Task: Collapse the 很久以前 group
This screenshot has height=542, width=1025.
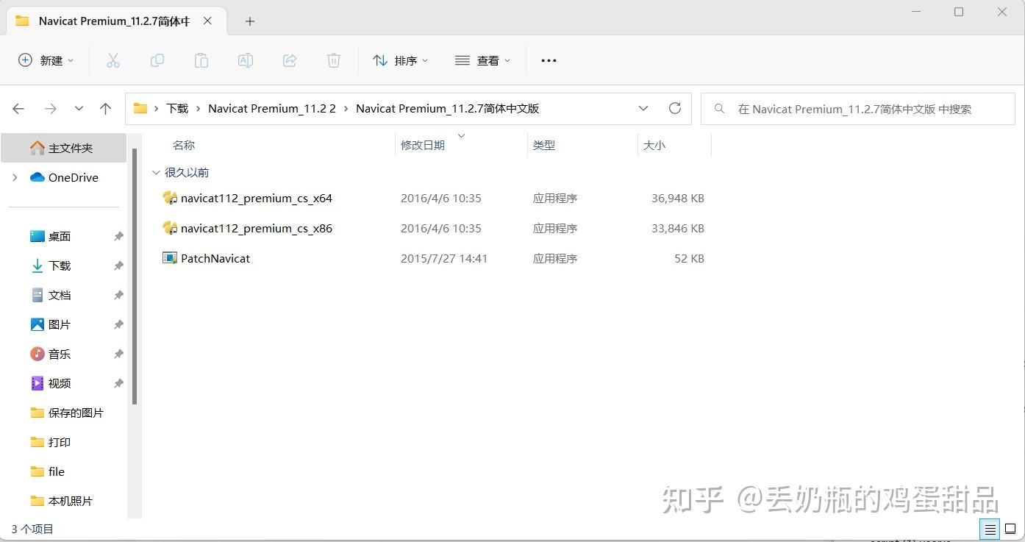Action: click(x=156, y=172)
